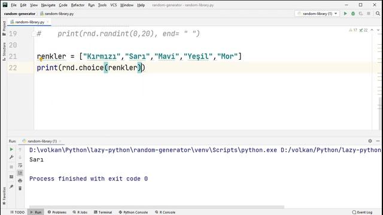383x215 pixels.
Task: Open the TODO tool window
Action: 17,212
